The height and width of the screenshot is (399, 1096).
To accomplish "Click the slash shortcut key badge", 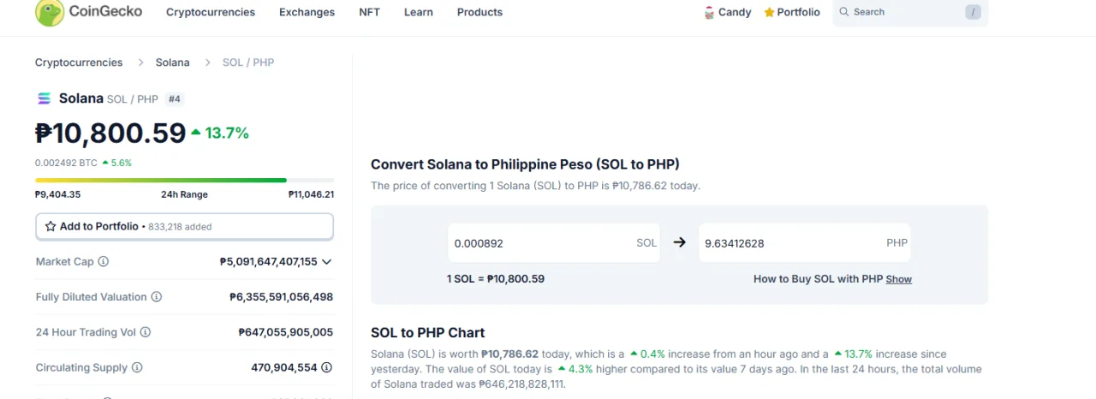I will click(973, 12).
